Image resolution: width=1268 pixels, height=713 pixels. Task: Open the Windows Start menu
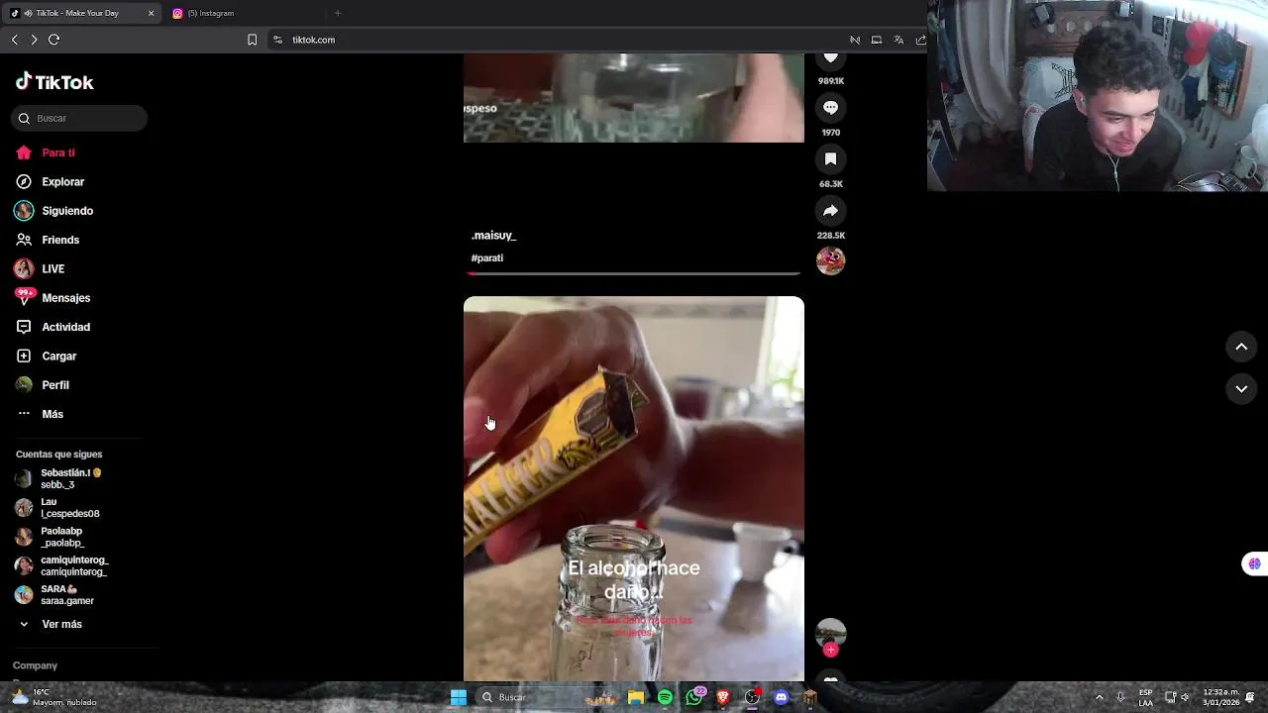point(459,697)
